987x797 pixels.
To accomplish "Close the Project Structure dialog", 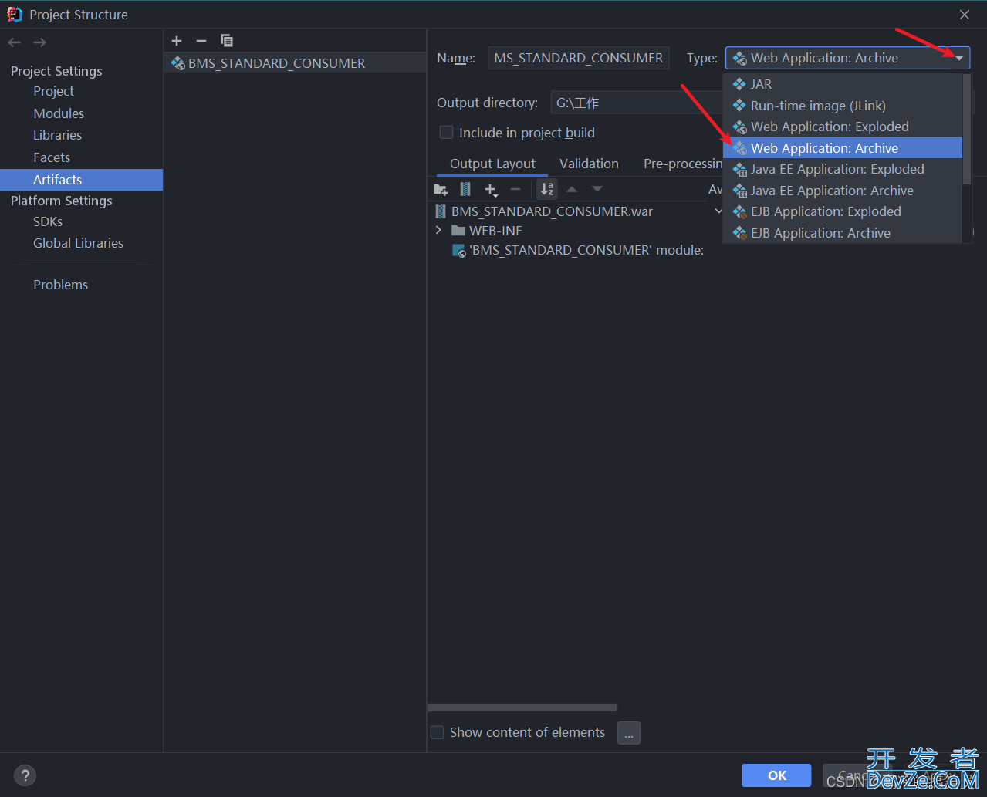I will click(965, 15).
